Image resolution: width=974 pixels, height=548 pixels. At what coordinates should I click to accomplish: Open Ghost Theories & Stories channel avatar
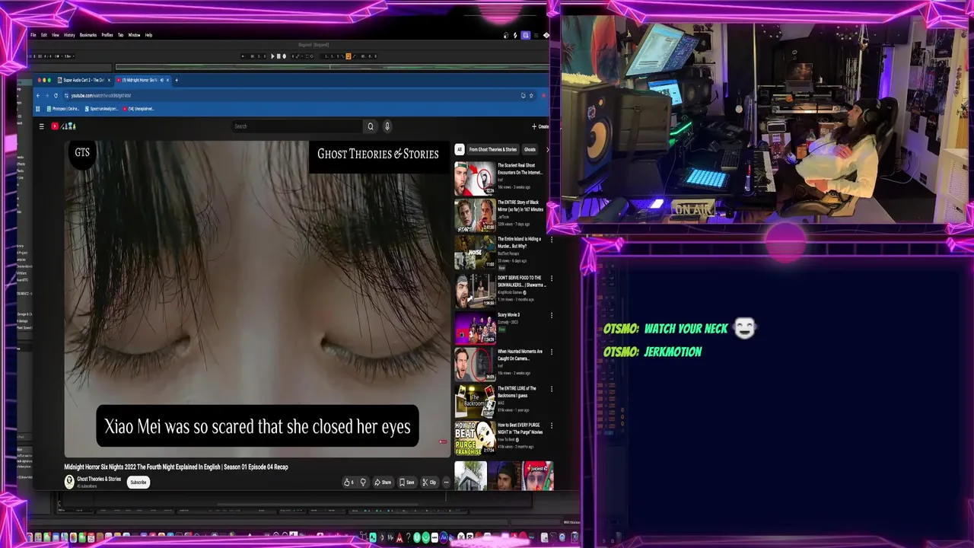click(69, 481)
